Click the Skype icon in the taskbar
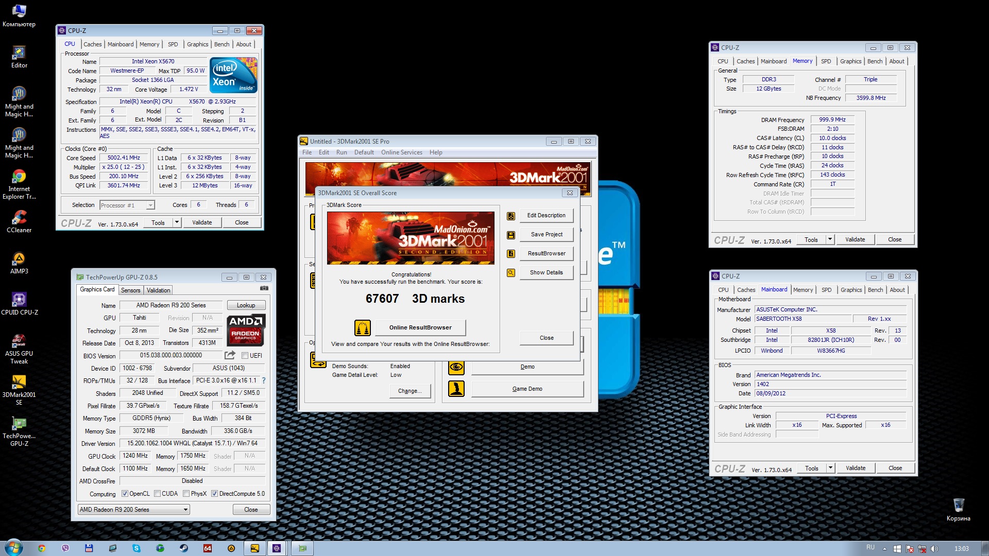 point(137,548)
